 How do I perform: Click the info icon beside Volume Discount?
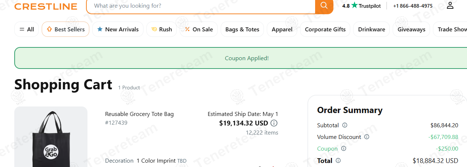pos(367,137)
